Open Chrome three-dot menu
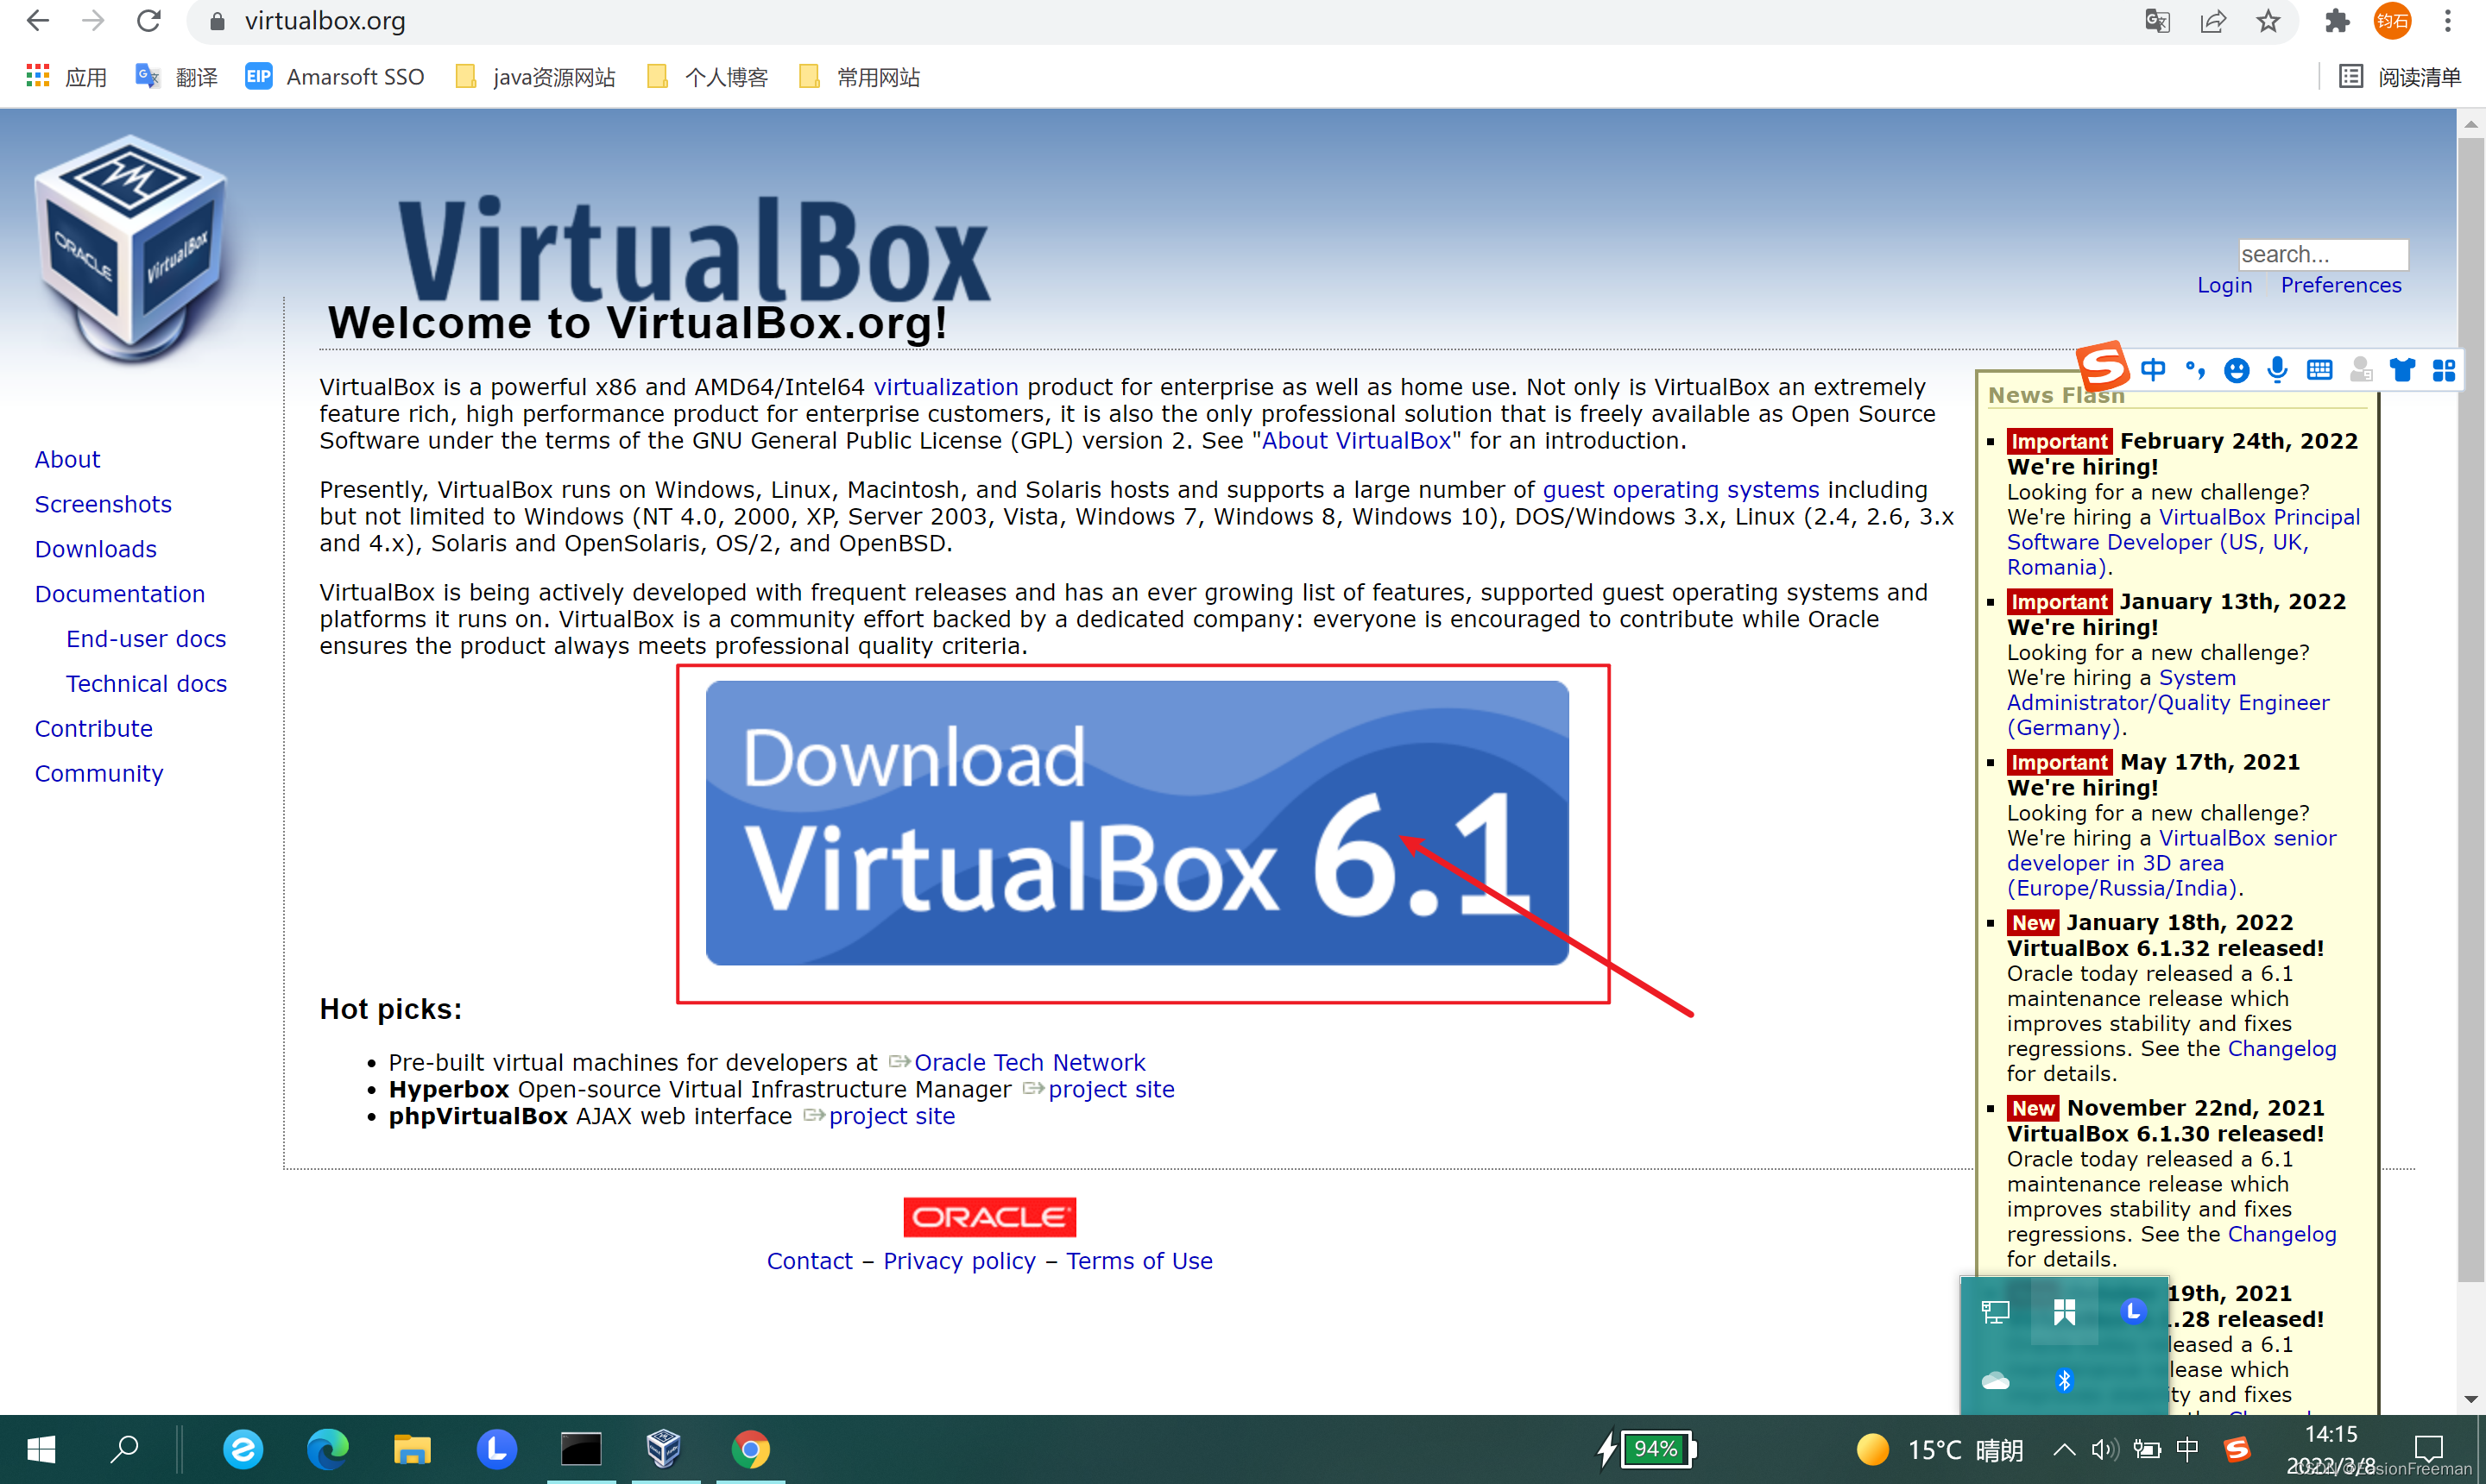This screenshot has width=2486, height=1484. click(x=2448, y=20)
